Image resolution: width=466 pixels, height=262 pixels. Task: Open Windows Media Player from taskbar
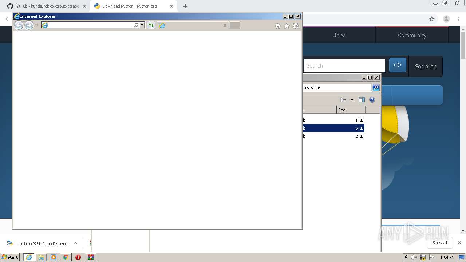pos(54,257)
